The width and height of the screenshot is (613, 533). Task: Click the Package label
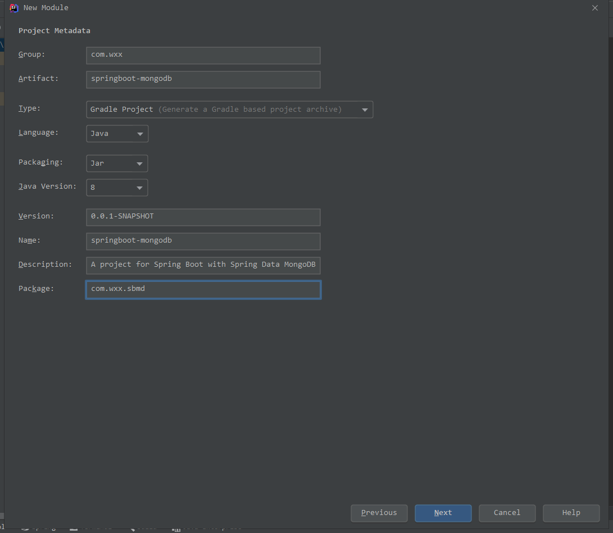click(36, 289)
